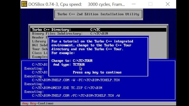The height and width of the screenshot is (106, 189).
Task: Click the Press any key to continue prompt
Action: [x=97, y=72]
